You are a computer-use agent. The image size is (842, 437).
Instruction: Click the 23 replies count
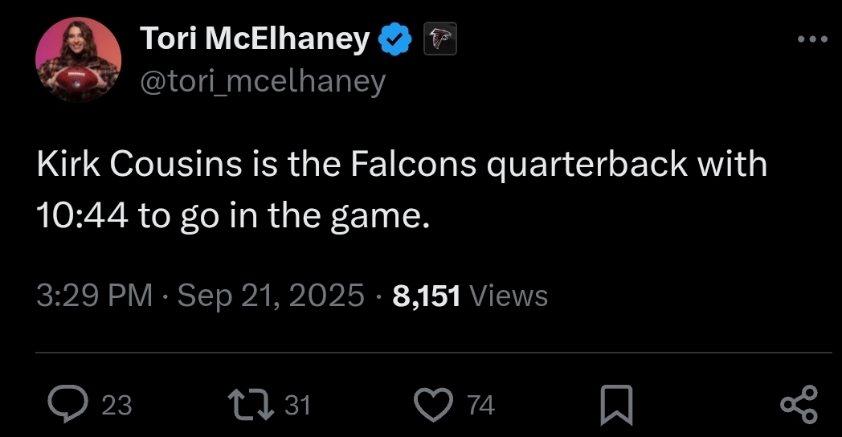coord(116,405)
